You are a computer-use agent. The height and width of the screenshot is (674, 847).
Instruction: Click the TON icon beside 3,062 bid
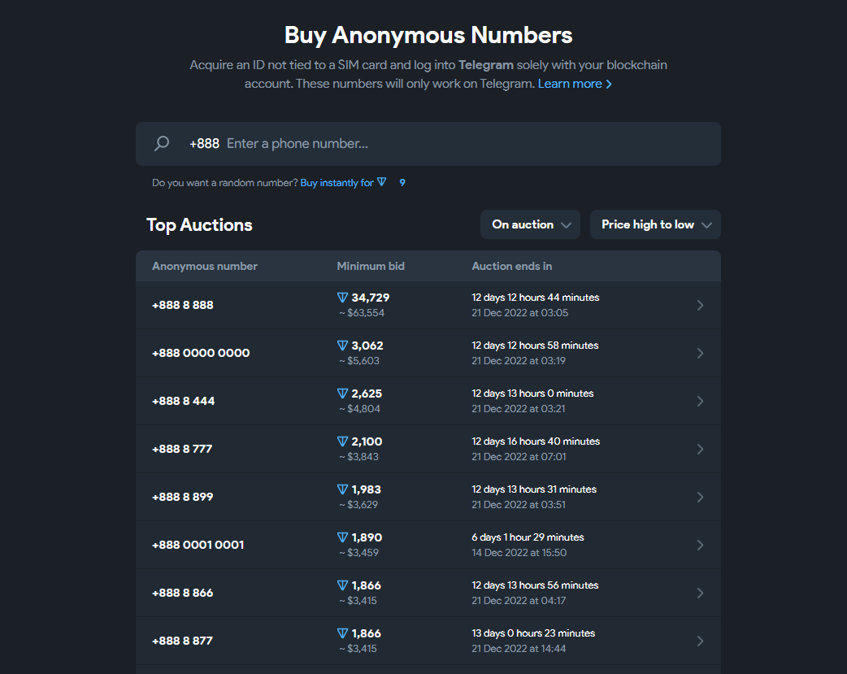(342, 346)
